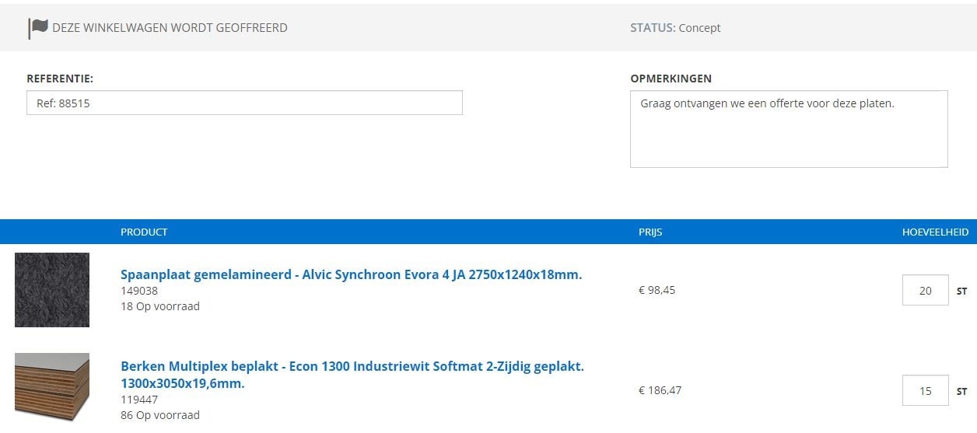The image size is (977, 433).
Task: Click article number 149038
Action: coord(139,291)
